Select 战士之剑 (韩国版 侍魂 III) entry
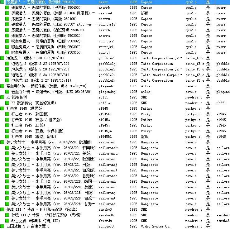 click(36, 221)
